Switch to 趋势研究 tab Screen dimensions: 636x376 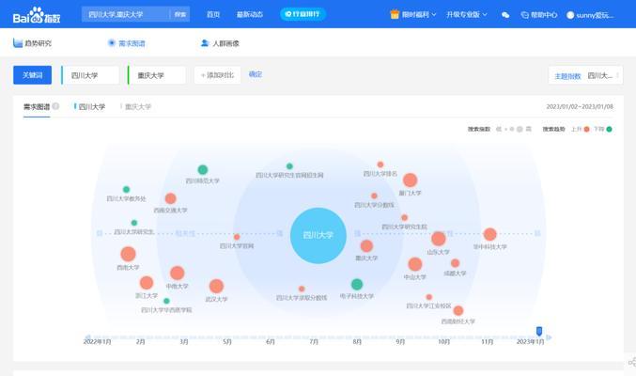pyautogui.click(x=33, y=43)
